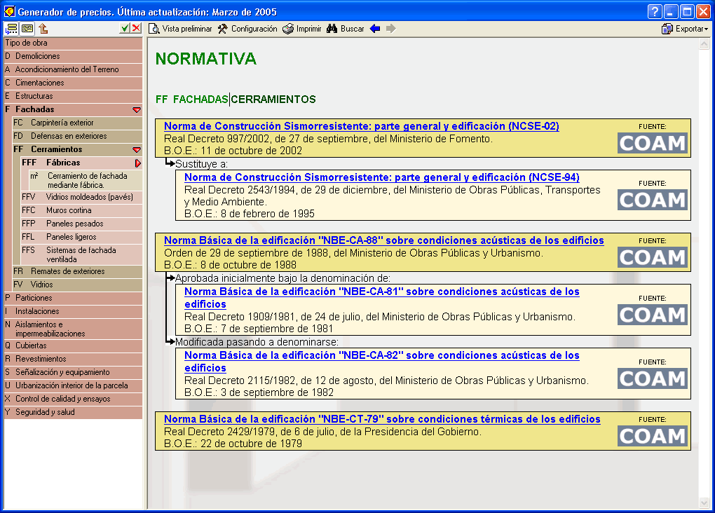Screen dimensions: 715x513
Task: Select Urbanización interior de la parcela
Action: tap(73, 385)
